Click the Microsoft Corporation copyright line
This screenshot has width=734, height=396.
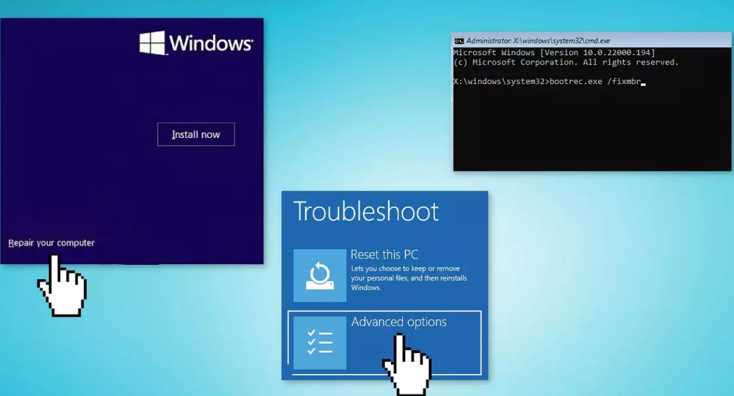(566, 62)
